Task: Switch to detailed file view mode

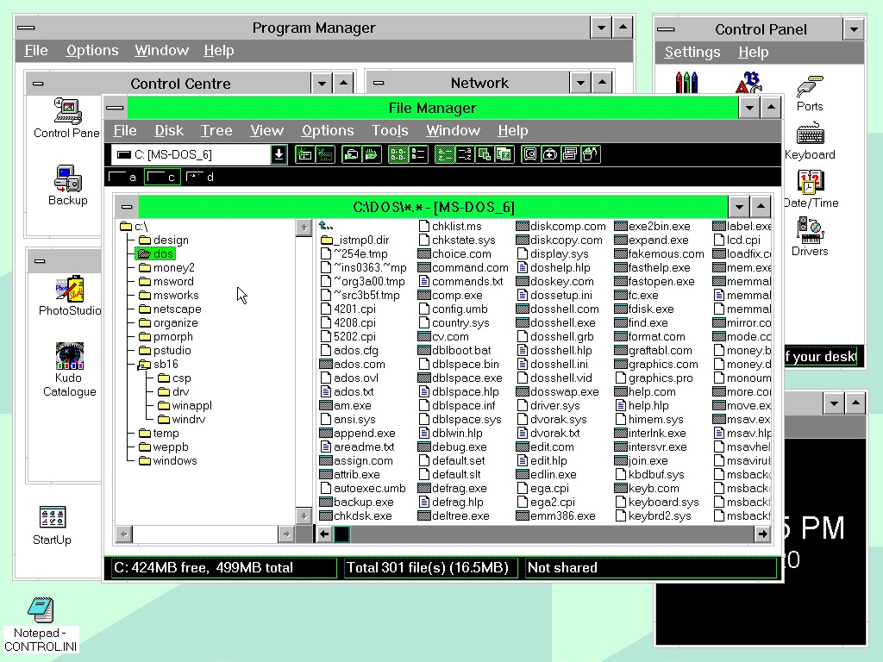Action: 416,154
